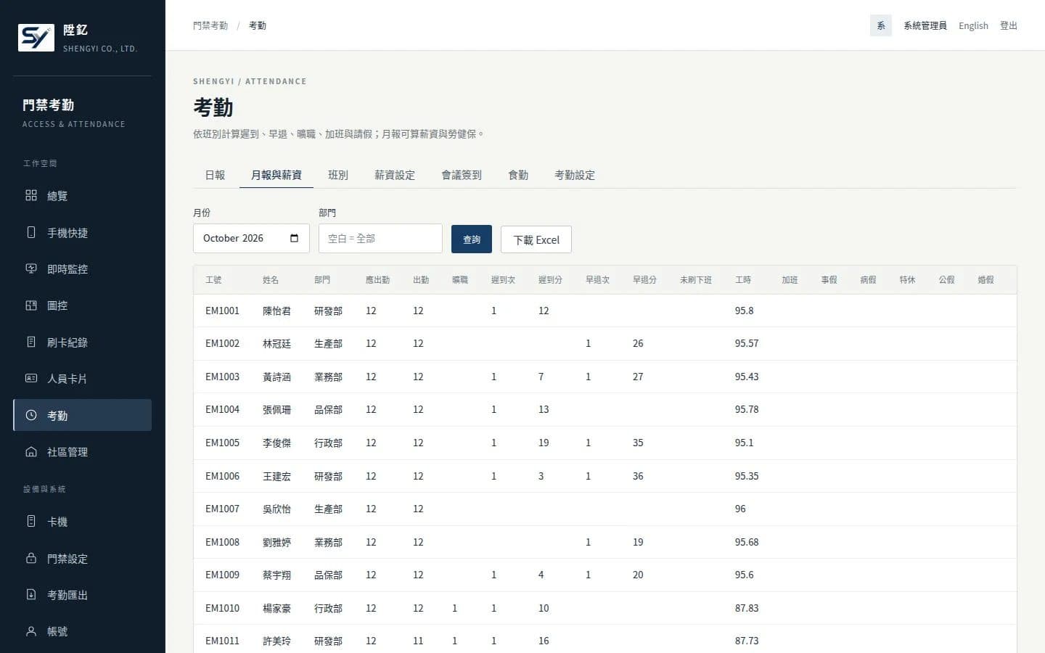Image resolution: width=1045 pixels, height=653 pixels.
Task: Click the 查詢 search button
Action: tap(472, 239)
